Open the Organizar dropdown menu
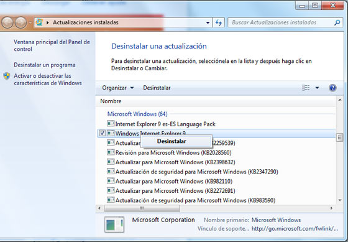Image resolution: width=348 pixels, height=242 pixels. [118, 88]
